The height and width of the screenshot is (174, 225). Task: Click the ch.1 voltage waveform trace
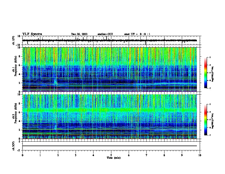(x=109, y=40)
